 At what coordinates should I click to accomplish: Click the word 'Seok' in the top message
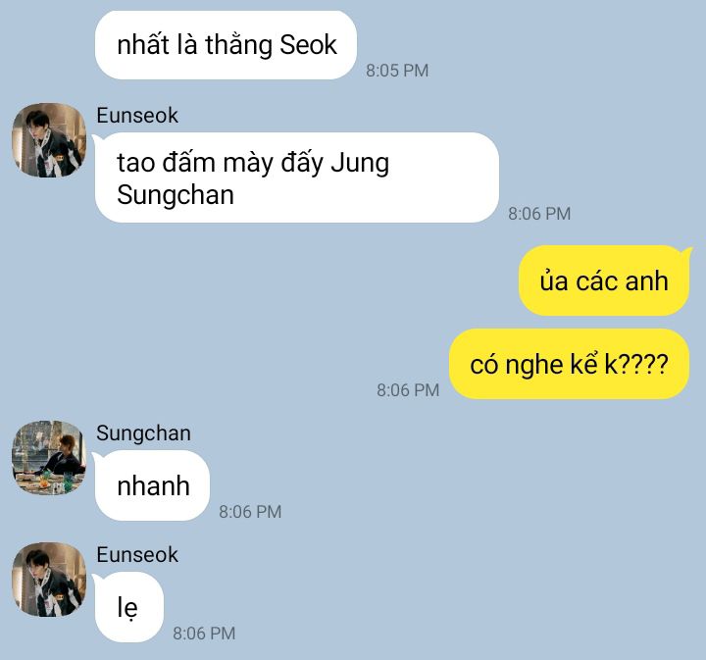coord(309,45)
